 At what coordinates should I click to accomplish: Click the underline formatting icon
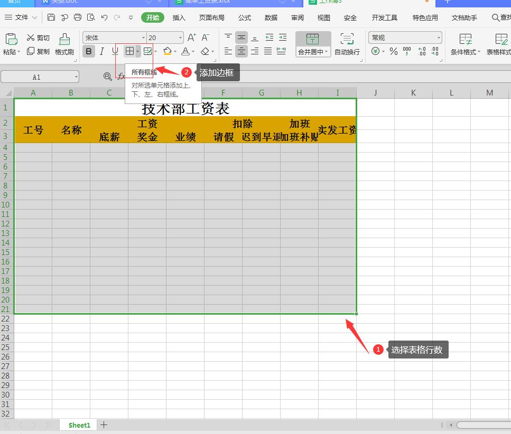[115, 51]
